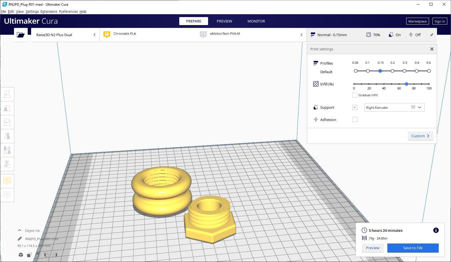Select the hex plug model on build plate
The width and height of the screenshot is (451, 262).
(x=210, y=219)
